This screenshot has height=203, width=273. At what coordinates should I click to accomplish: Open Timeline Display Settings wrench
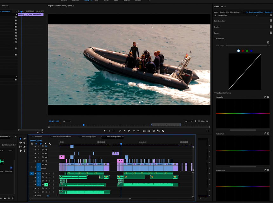[50, 144]
